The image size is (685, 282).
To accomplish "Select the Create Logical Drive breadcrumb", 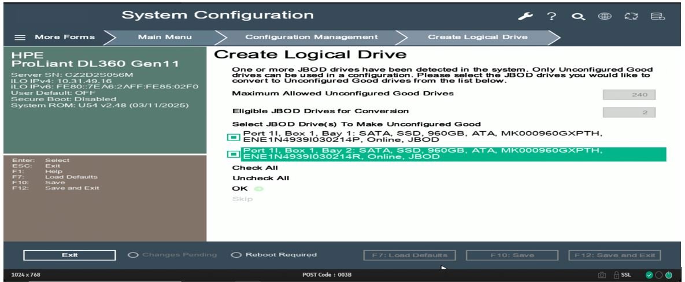I will (477, 37).
